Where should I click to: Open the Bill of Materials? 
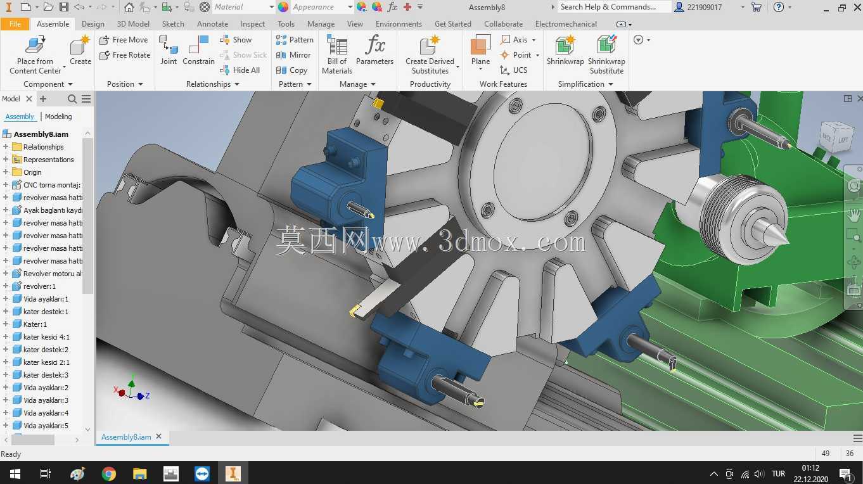(x=337, y=54)
